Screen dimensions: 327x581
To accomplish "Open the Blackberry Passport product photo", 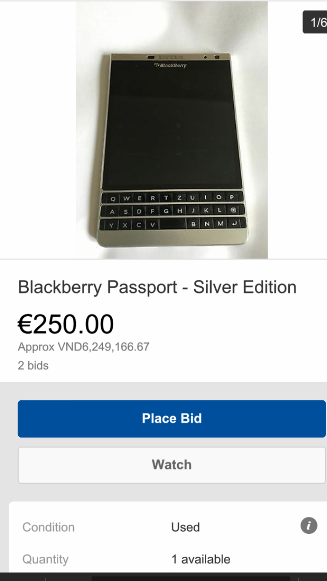I will tap(172, 130).
